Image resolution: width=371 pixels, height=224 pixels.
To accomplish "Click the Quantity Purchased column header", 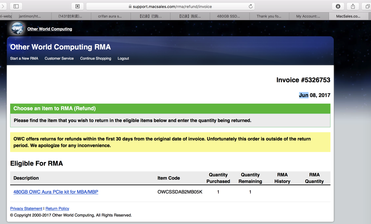I will pyautogui.click(x=218, y=178).
